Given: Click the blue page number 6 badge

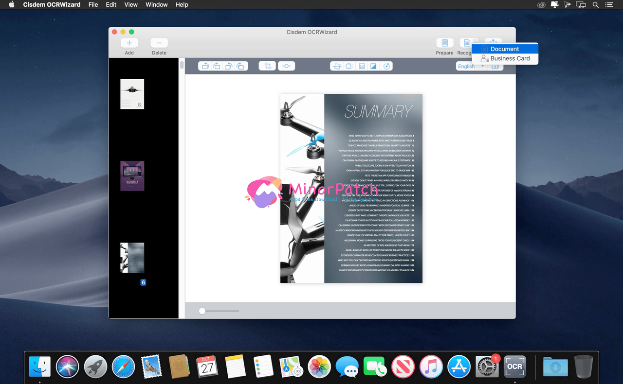Looking at the screenshot, I should point(143,282).
